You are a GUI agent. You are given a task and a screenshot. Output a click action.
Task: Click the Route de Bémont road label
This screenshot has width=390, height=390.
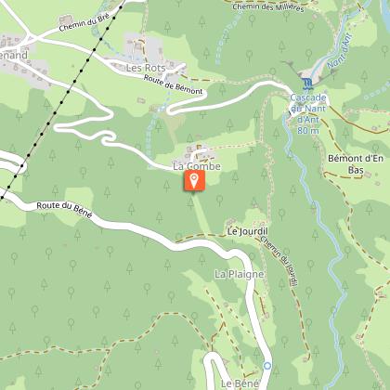(174, 84)
